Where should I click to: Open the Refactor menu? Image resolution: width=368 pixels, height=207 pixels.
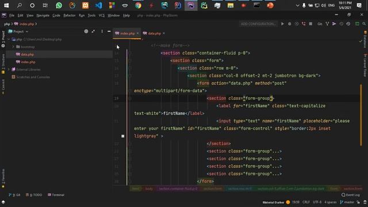pyautogui.click(x=70, y=16)
